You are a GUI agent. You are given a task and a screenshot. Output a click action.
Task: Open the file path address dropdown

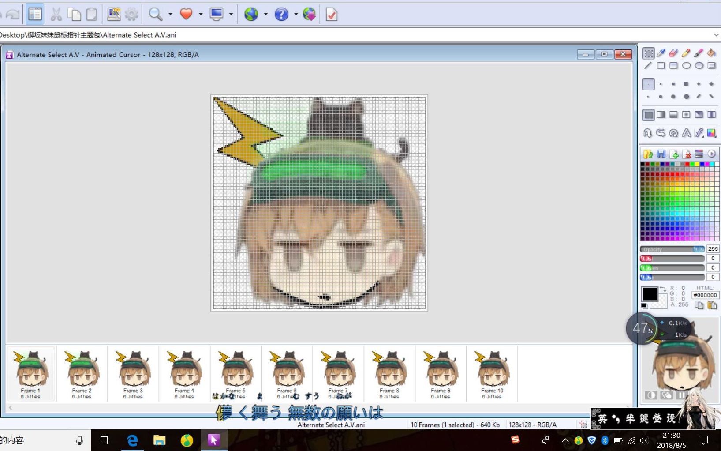pos(716,35)
